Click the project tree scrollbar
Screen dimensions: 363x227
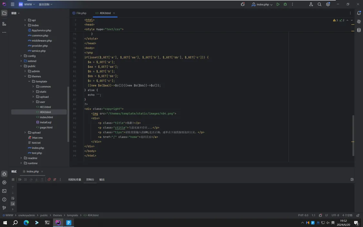[68, 114]
